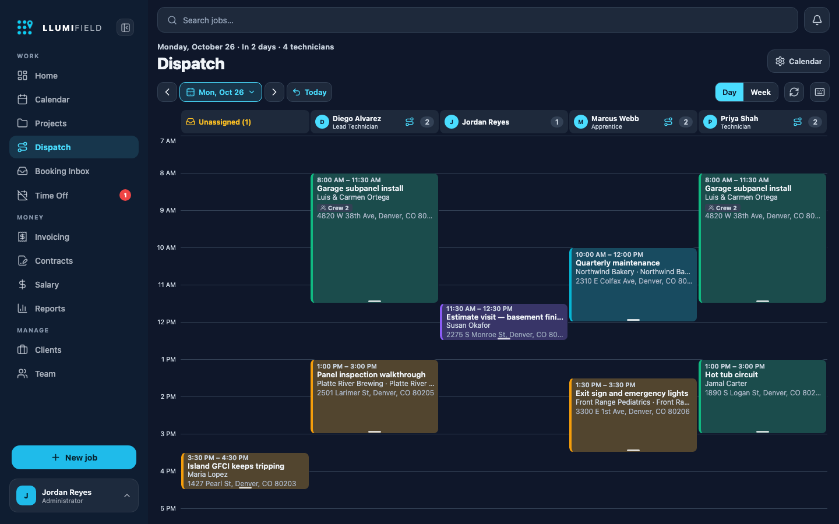The height and width of the screenshot is (524, 839).
Task: Open Quarterly maintenance job card
Action: tap(633, 285)
